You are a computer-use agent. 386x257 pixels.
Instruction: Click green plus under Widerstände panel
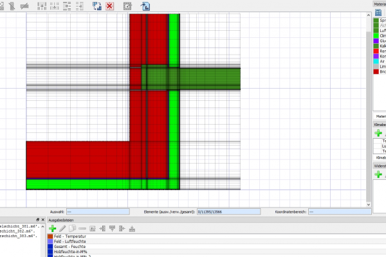[x=378, y=174]
